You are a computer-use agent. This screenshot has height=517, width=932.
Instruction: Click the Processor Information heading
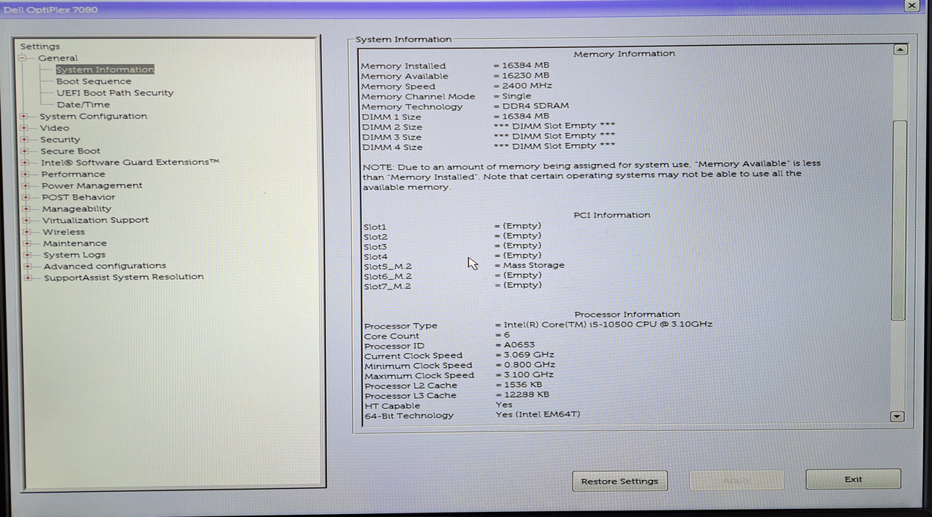tap(628, 314)
